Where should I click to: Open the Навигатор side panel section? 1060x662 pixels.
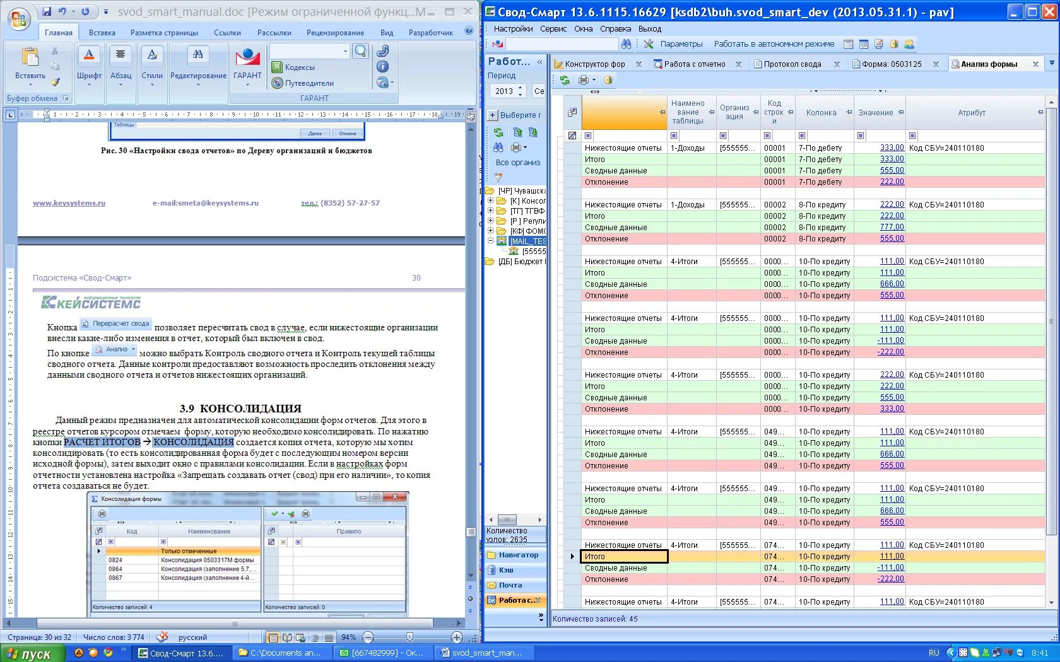(x=515, y=555)
